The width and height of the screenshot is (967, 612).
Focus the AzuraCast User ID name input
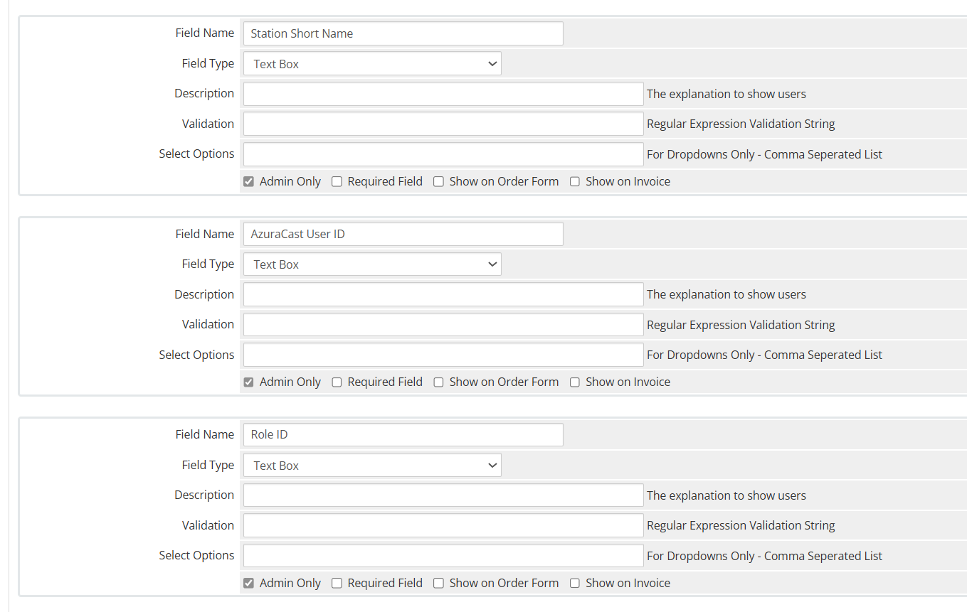(x=403, y=234)
